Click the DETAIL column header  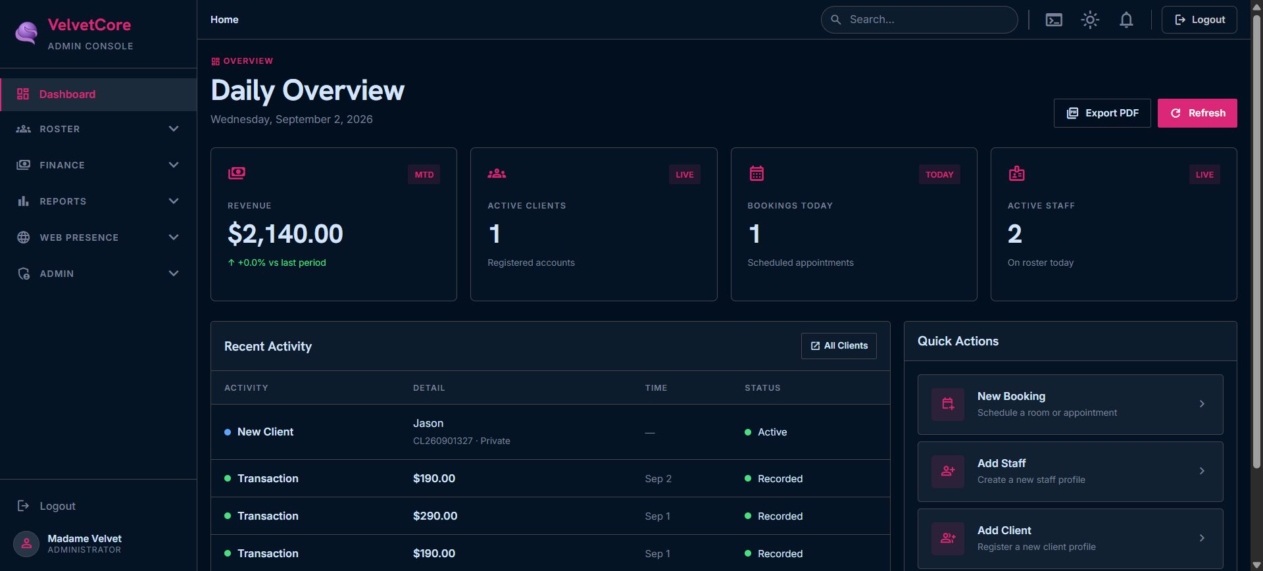429,388
